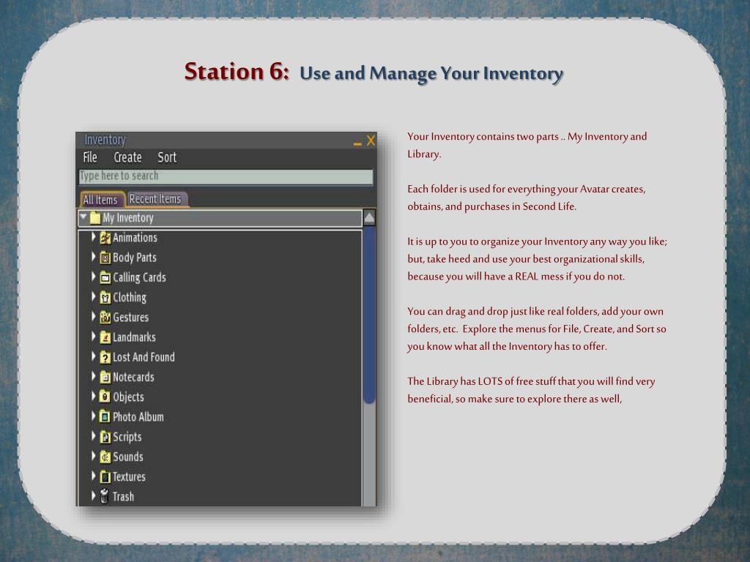
Task: Click the Objects folder icon
Action: click(x=105, y=397)
